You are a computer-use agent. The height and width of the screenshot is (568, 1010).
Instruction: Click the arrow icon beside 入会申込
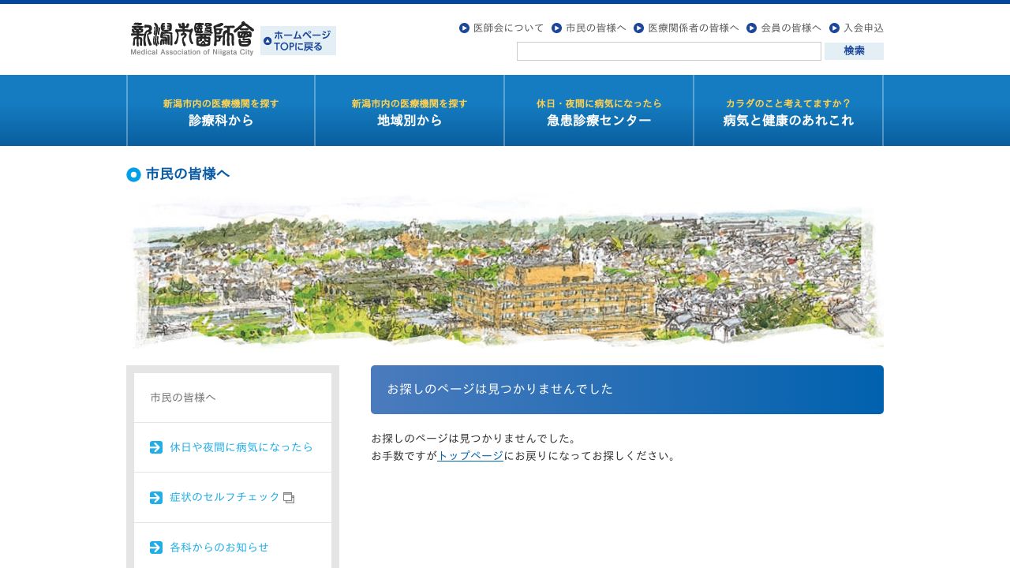[836, 28]
